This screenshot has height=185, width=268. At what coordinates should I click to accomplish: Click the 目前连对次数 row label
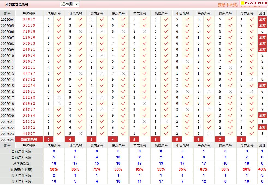click(21, 158)
